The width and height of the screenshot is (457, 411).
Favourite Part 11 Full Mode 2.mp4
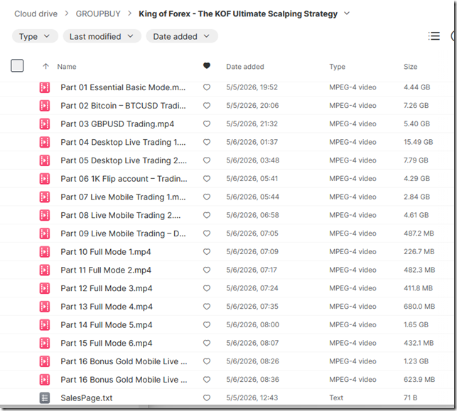pos(207,270)
